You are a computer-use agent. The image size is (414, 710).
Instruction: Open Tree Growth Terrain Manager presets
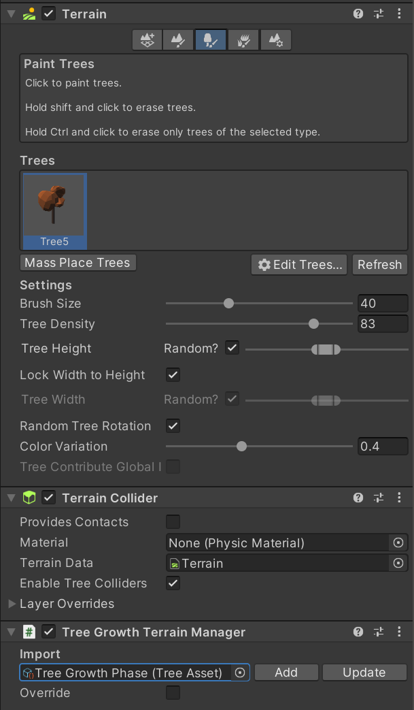tap(378, 632)
